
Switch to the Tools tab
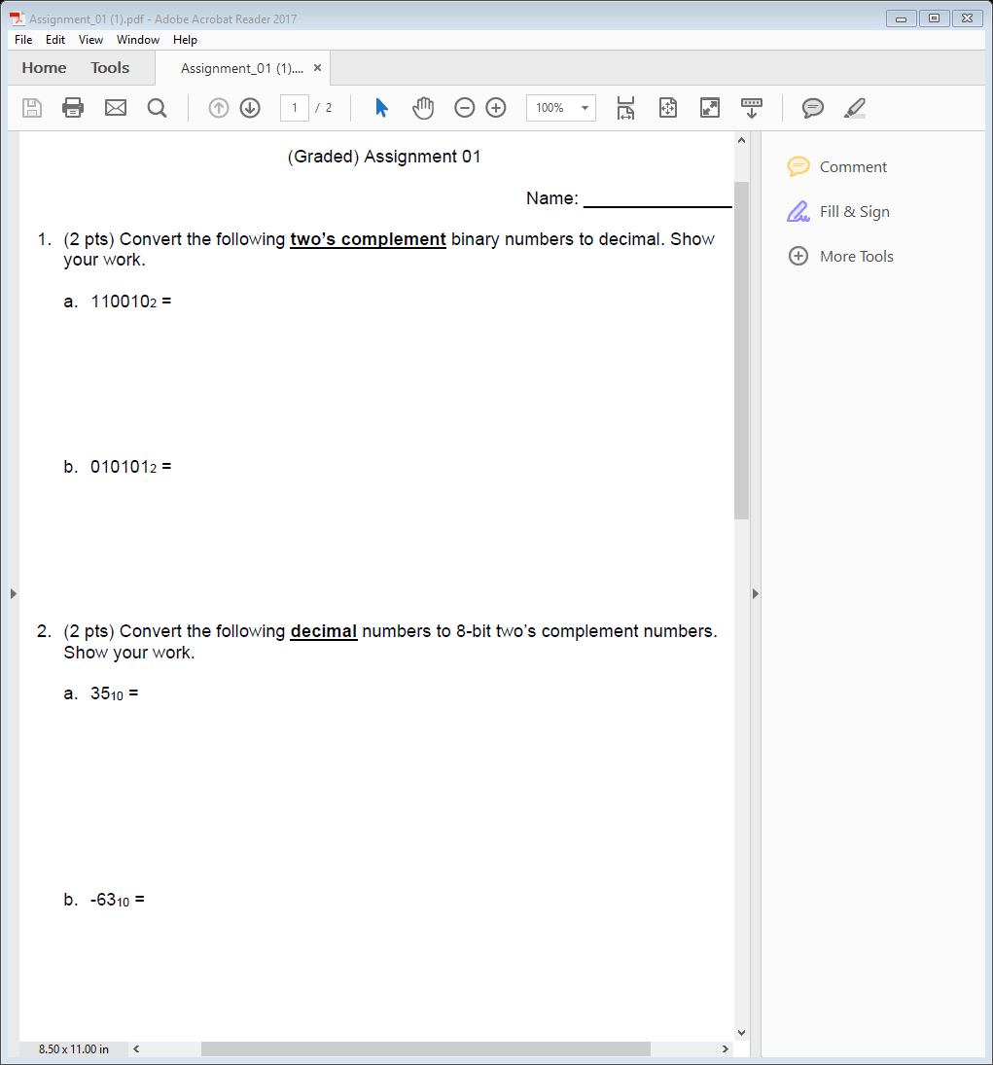[x=109, y=67]
